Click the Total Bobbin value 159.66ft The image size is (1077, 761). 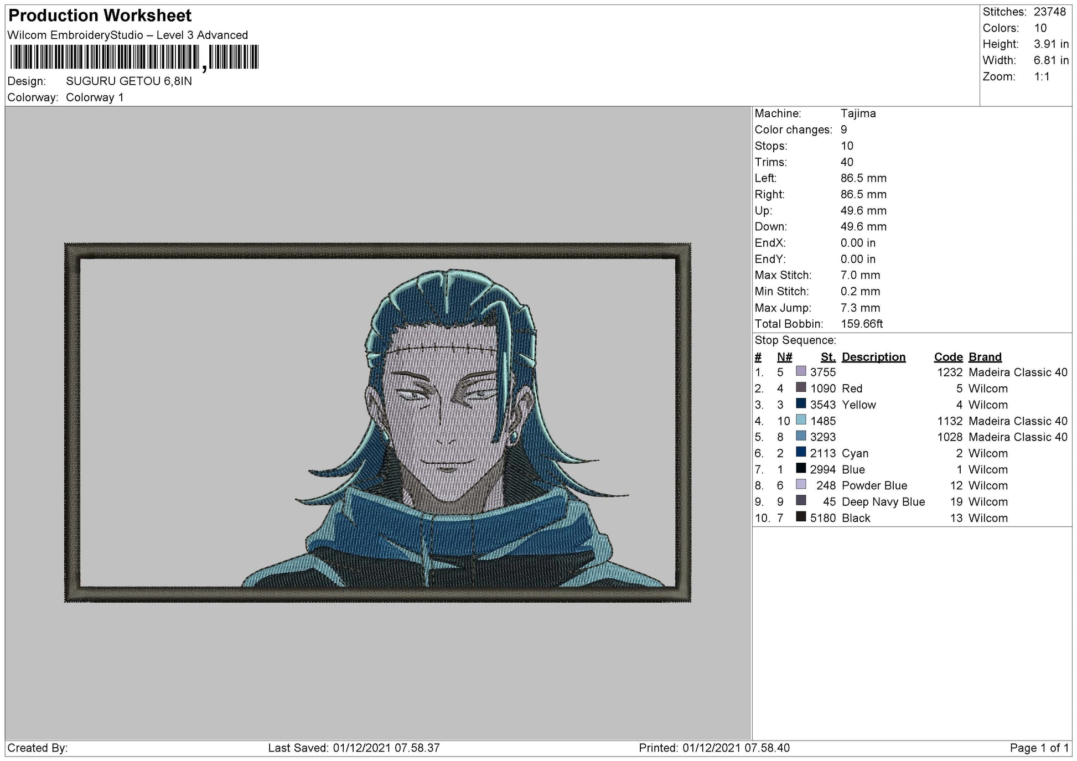[862, 324]
